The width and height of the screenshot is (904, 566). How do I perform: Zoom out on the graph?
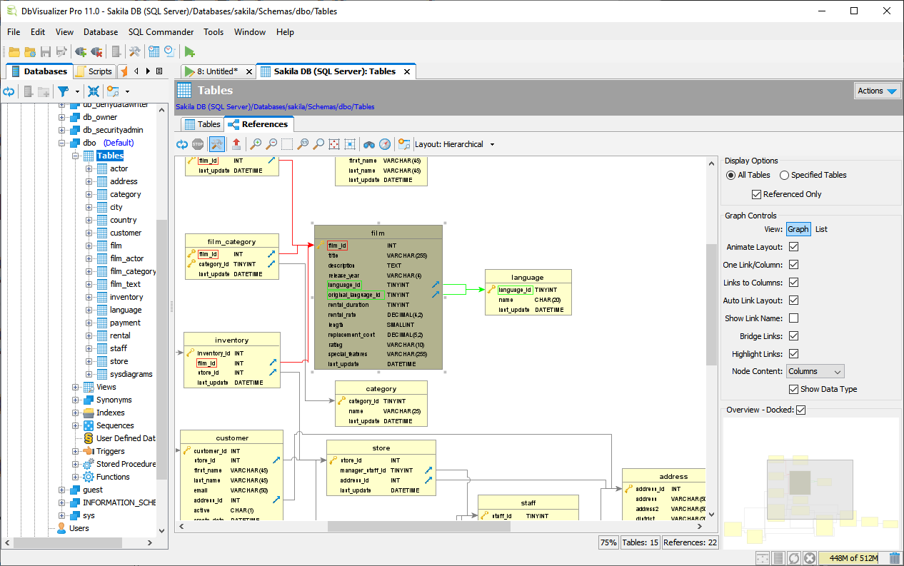(271, 144)
